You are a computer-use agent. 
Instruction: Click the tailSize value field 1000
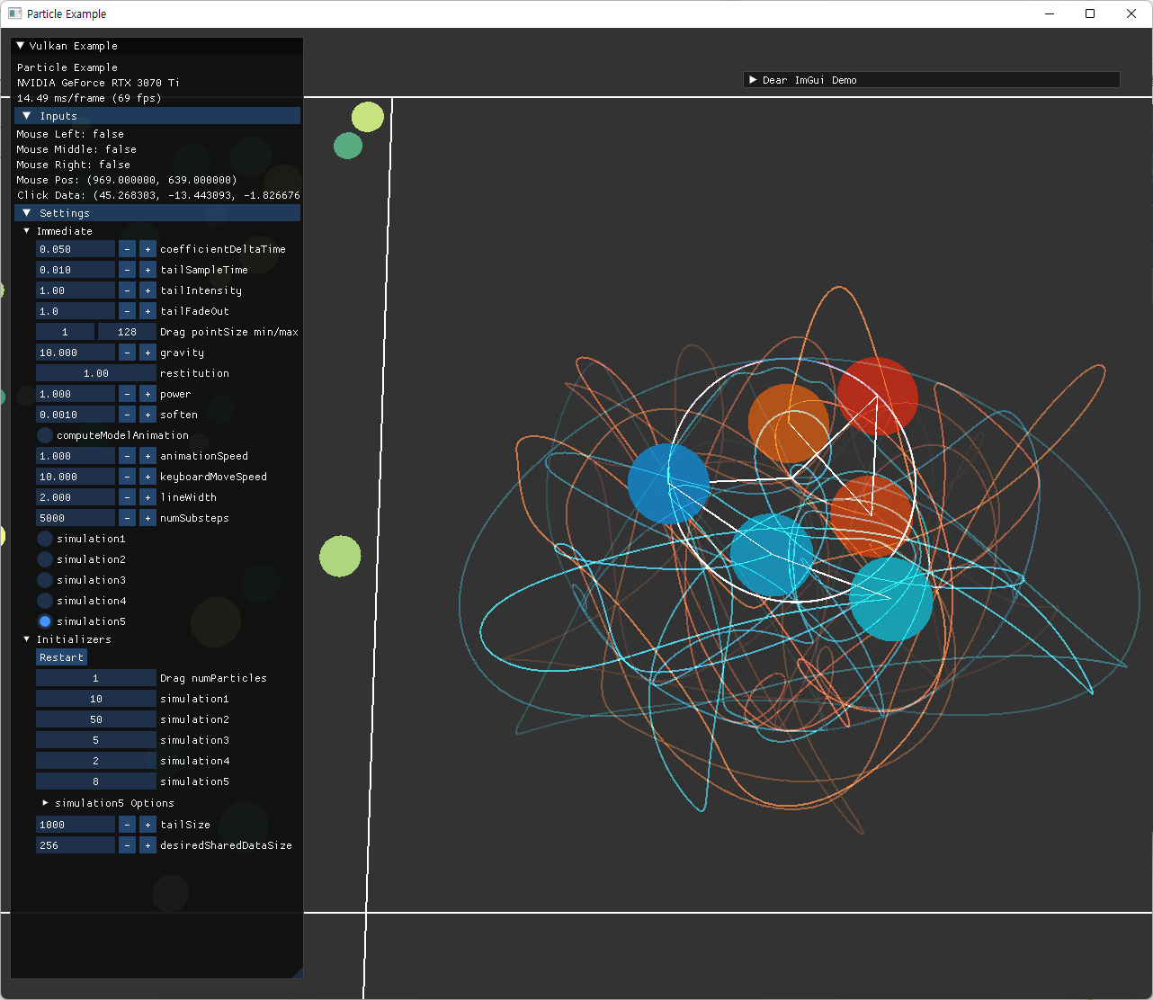pyautogui.click(x=76, y=825)
